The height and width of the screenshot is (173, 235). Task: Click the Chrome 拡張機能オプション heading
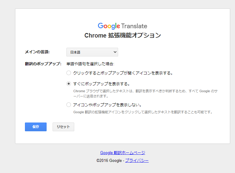pyautogui.click(x=123, y=35)
